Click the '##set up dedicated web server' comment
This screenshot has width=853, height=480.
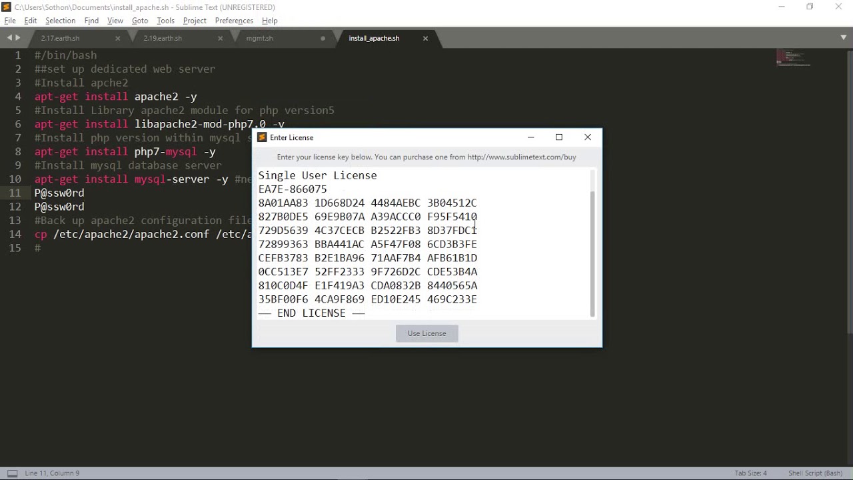tap(125, 69)
